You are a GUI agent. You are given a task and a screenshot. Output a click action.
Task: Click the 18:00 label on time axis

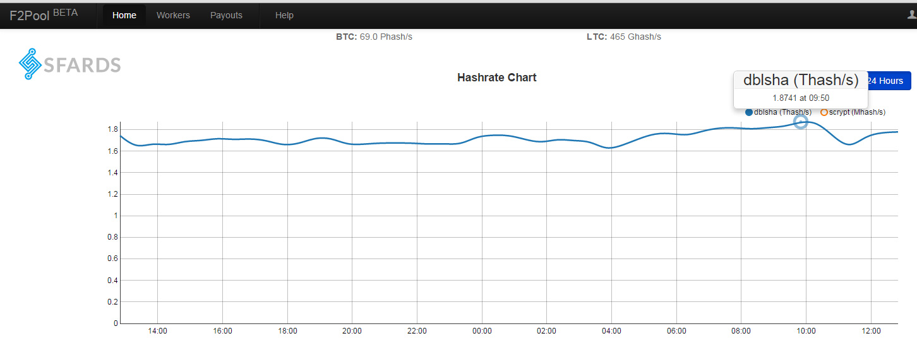(x=287, y=331)
